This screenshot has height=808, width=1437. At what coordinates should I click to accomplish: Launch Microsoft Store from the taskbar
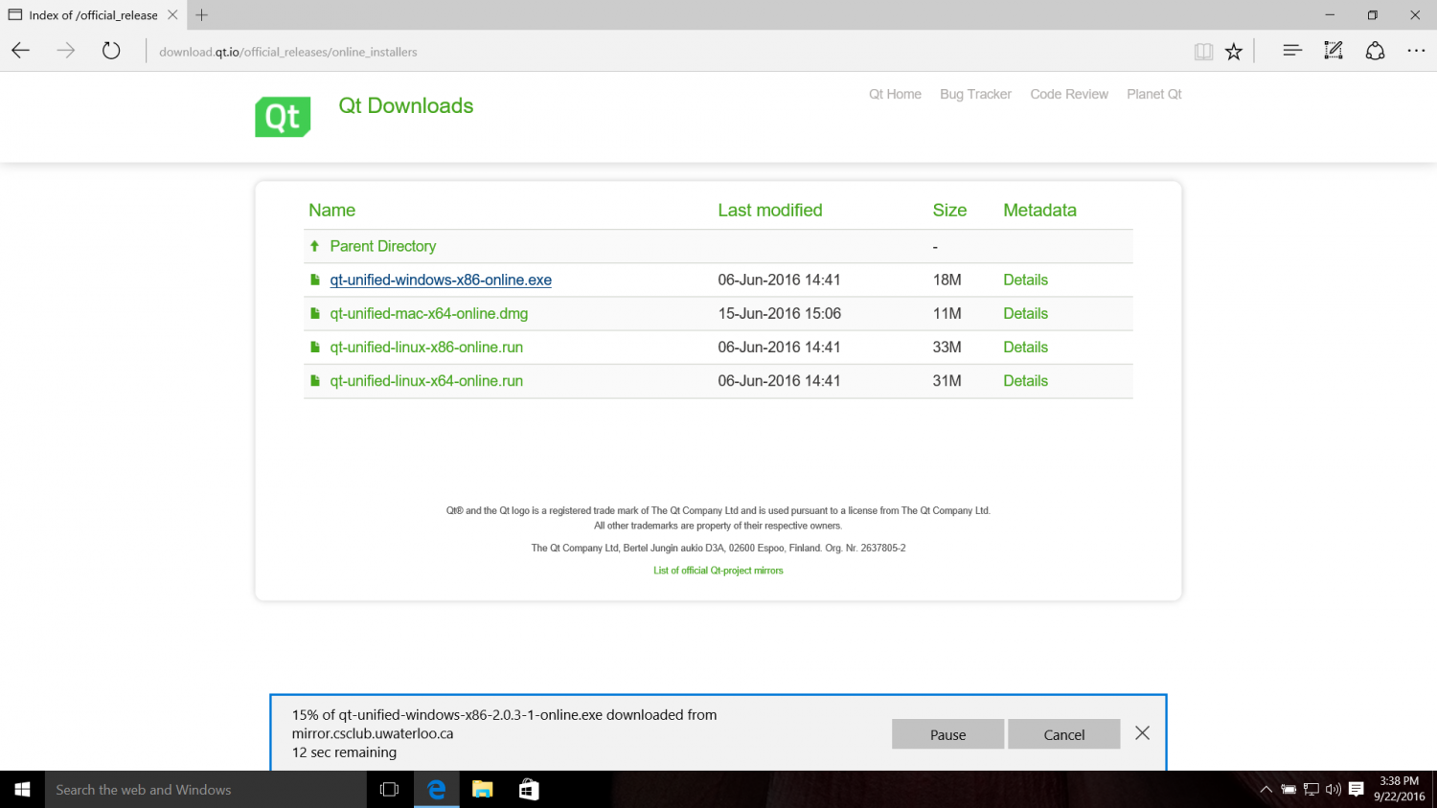tap(528, 789)
